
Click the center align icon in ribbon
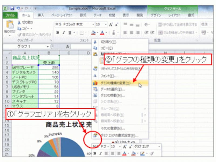point(131,32)
